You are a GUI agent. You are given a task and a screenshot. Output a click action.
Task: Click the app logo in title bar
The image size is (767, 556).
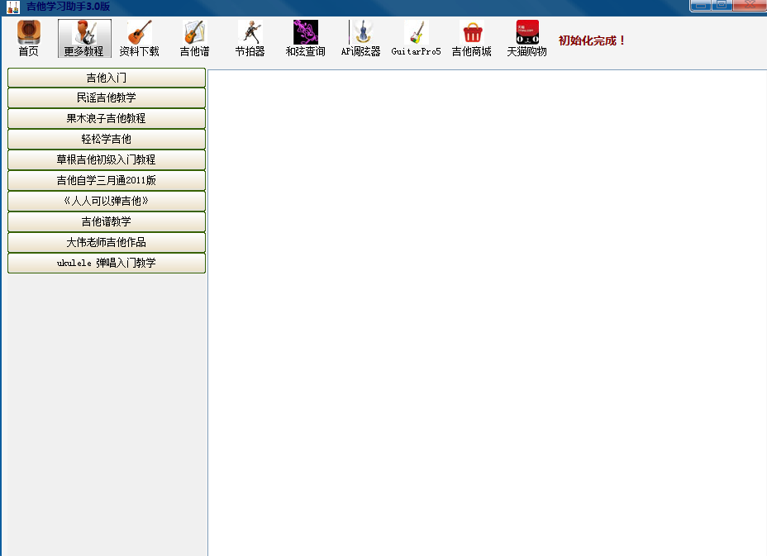(13, 7)
